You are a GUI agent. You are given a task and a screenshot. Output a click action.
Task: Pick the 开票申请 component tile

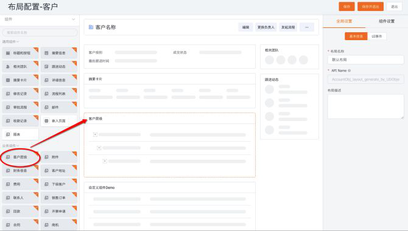[59, 212]
